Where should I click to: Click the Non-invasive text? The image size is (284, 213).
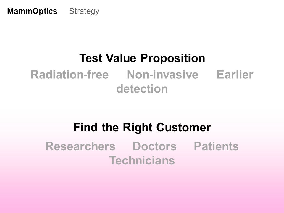[x=163, y=75]
